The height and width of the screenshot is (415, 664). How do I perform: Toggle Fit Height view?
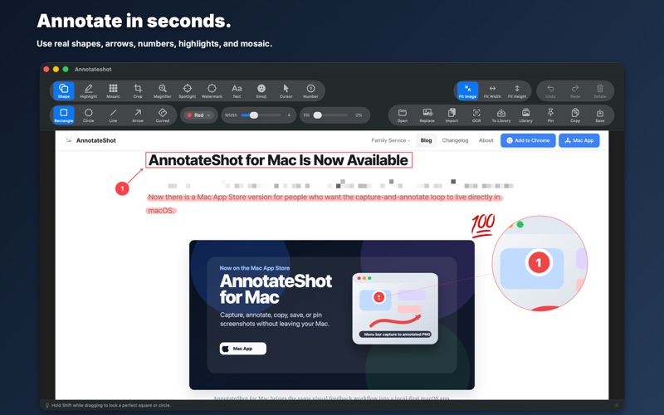[517, 90]
